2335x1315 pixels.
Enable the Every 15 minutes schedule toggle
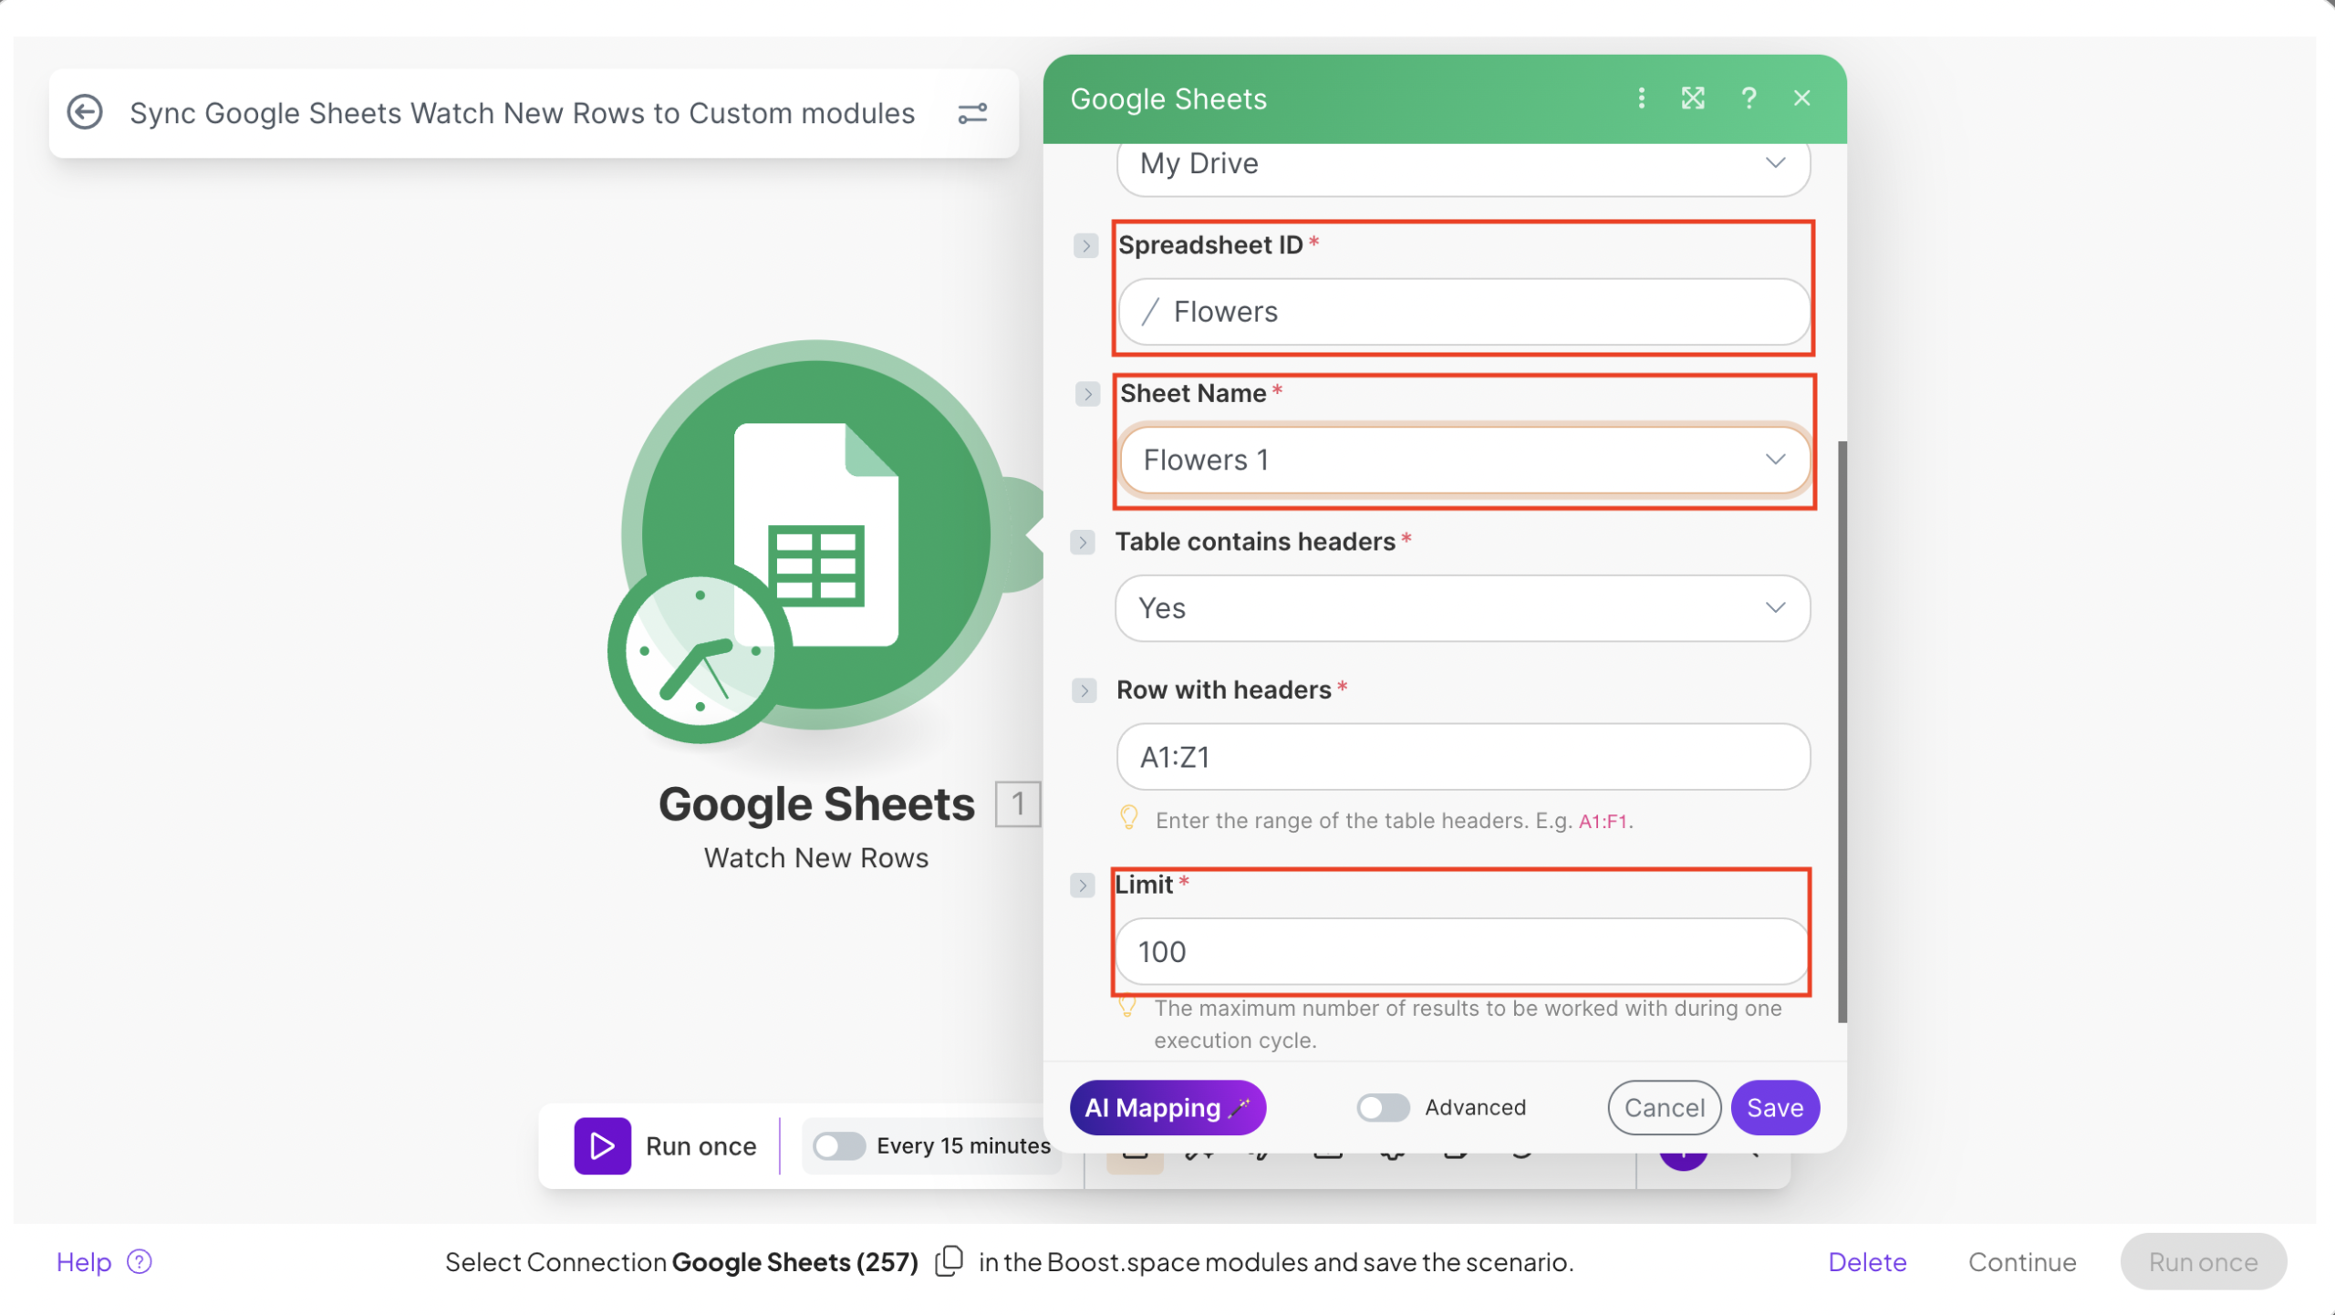(x=838, y=1145)
